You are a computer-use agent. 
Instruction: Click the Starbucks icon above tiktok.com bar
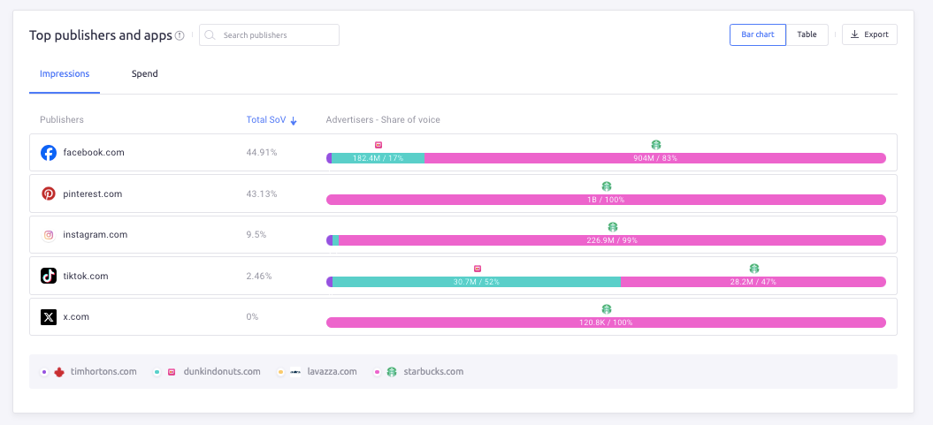[753, 268]
